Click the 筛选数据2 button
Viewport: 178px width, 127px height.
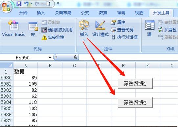(135, 103)
